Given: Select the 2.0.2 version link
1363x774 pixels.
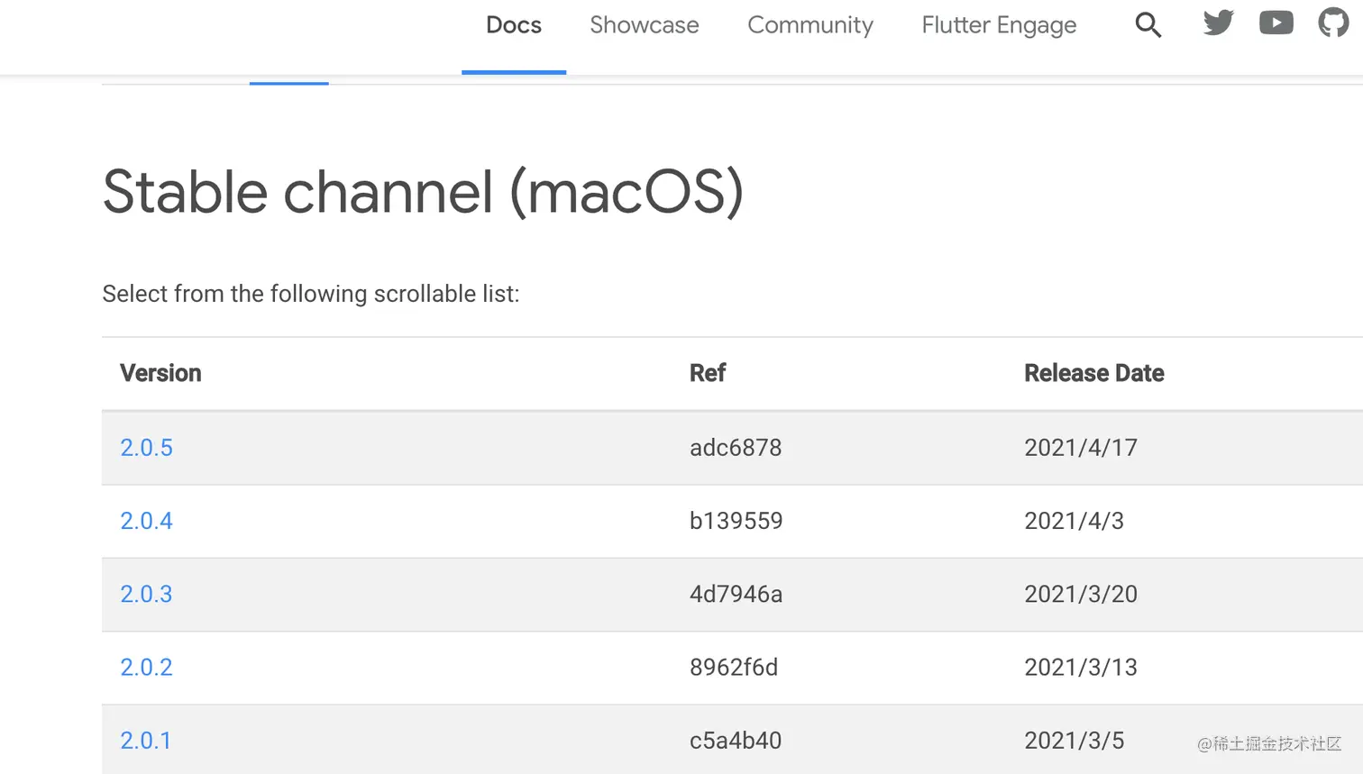Looking at the screenshot, I should tap(146, 668).
